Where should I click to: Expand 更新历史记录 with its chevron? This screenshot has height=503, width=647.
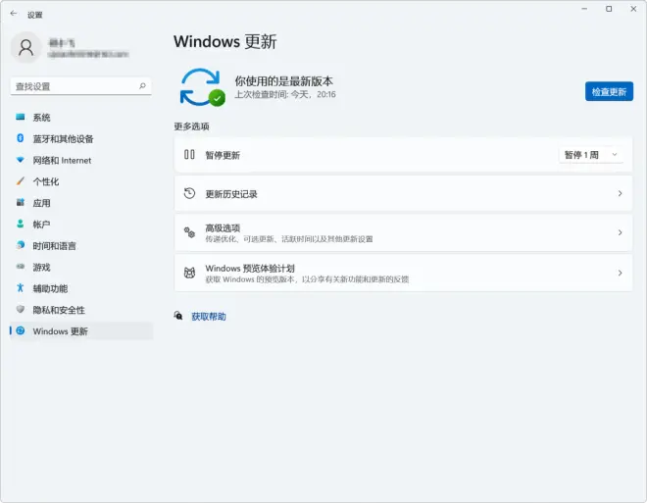[620, 193]
